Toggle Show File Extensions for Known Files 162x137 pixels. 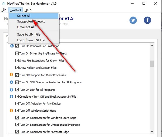click(17, 60)
